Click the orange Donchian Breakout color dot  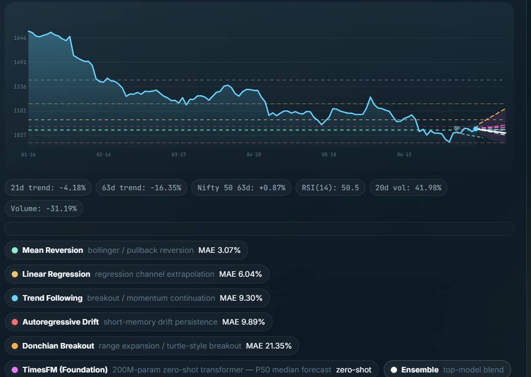click(15, 346)
